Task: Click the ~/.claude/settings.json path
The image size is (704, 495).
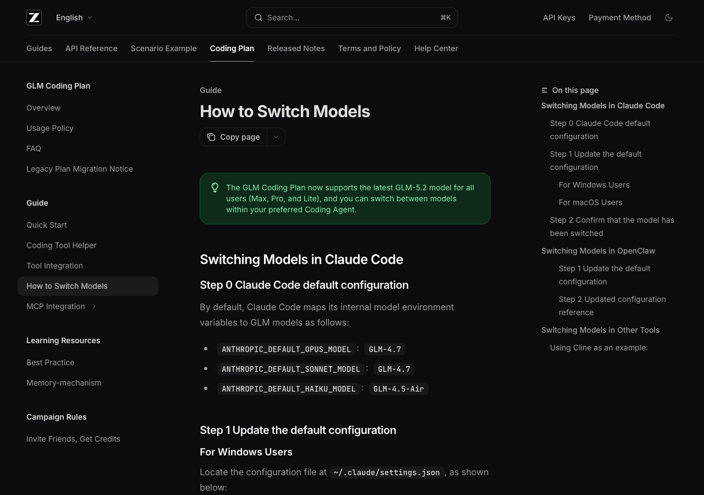Action: (387, 472)
